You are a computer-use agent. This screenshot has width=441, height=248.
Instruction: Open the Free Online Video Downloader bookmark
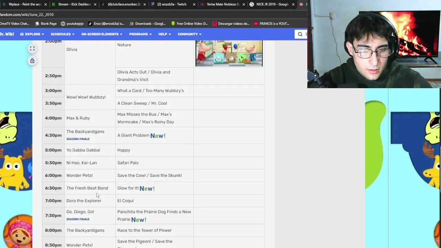point(189,24)
